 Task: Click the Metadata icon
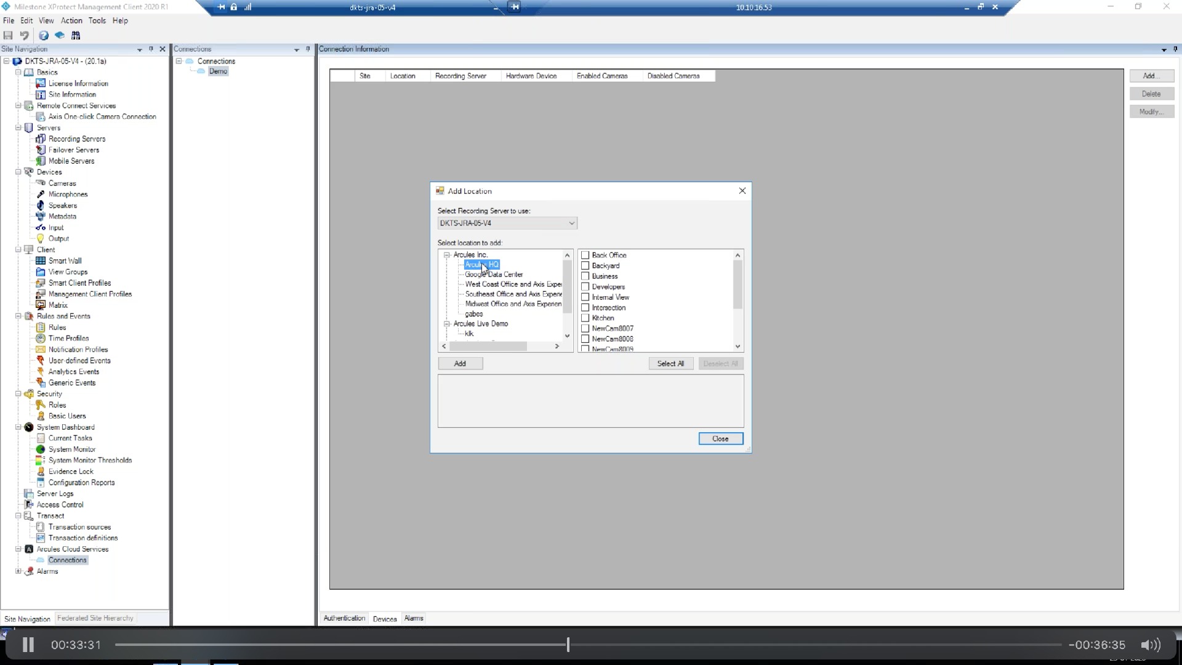[41, 216]
